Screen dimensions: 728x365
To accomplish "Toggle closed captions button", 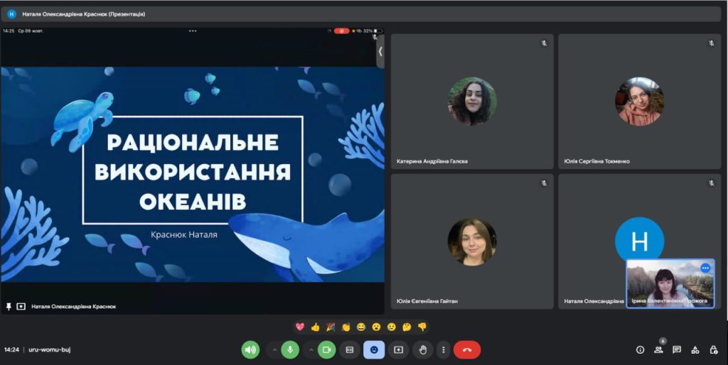I will tap(350, 349).
